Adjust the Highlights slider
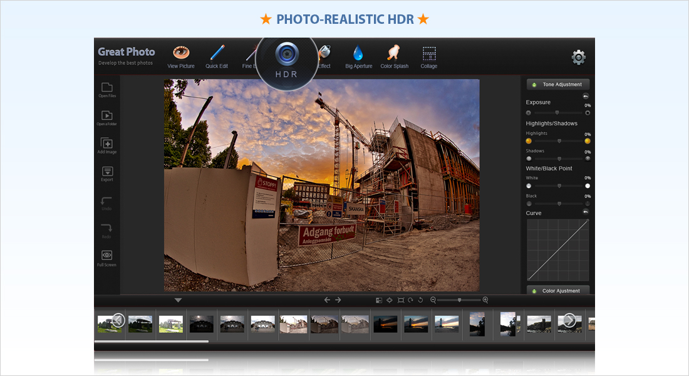Viewport: 689px width, 376px height. [559, 141]
